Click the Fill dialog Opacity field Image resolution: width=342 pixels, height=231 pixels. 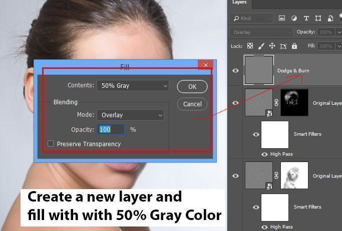[x=111, y=130]
